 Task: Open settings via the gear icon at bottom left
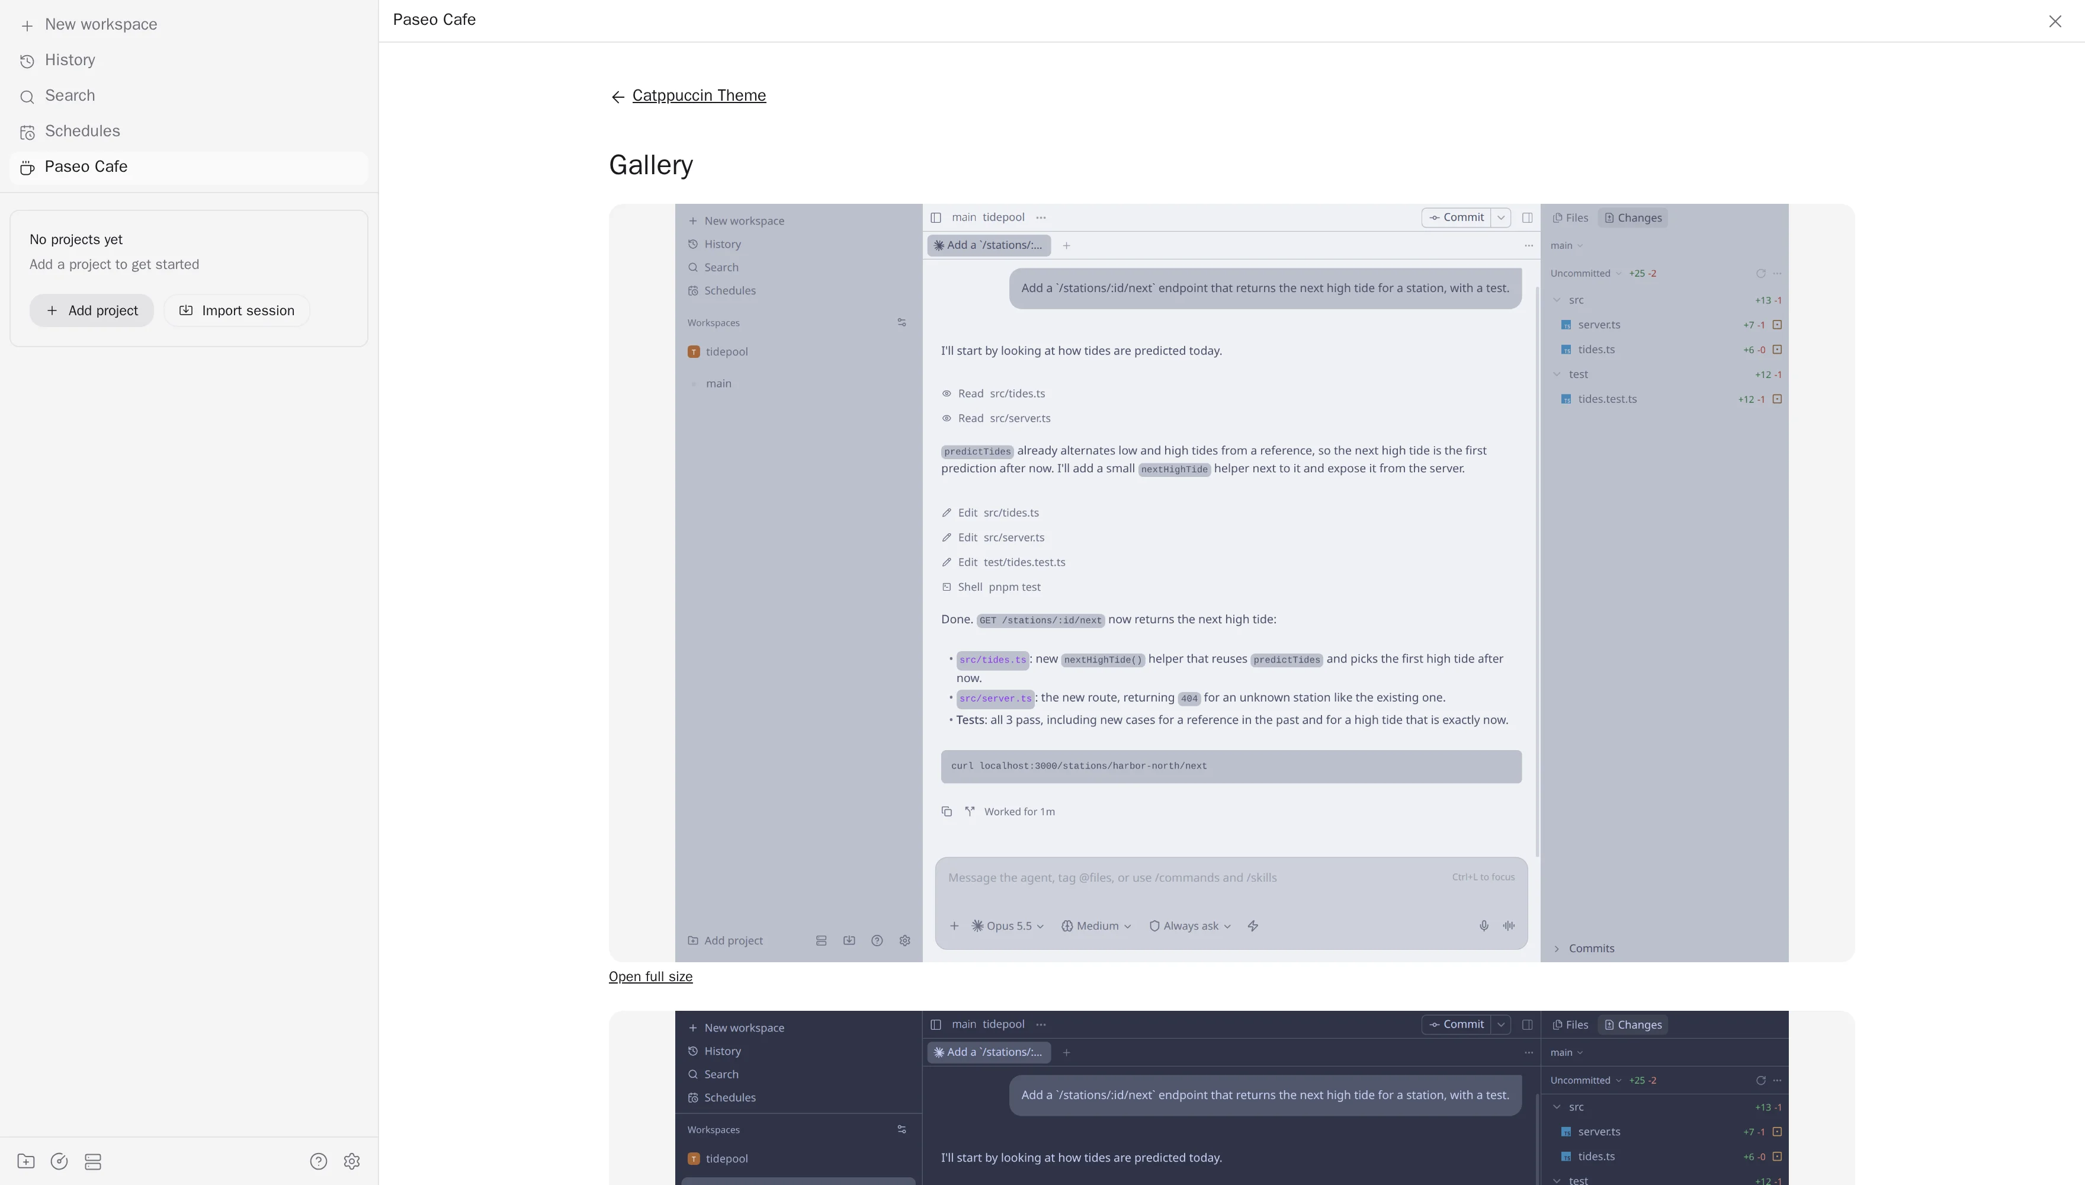351,1161
